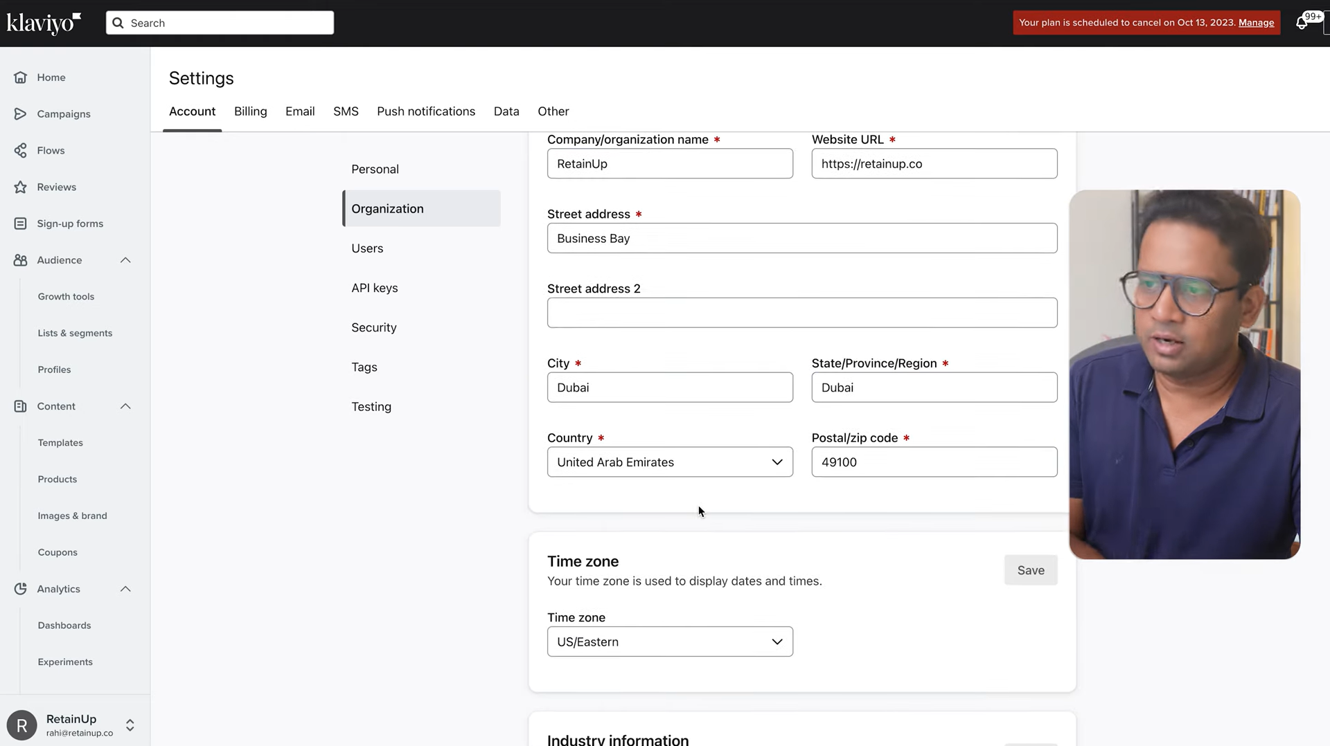Click the Analytics pie chart icon
This screenshot has width=1330, height=746.
coord(21,589)
